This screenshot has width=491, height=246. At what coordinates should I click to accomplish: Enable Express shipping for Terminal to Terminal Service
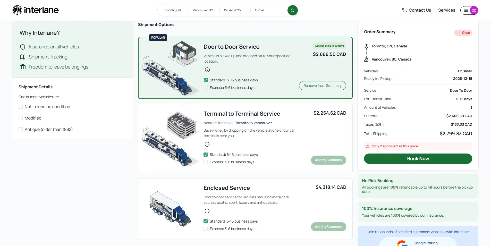206,162
